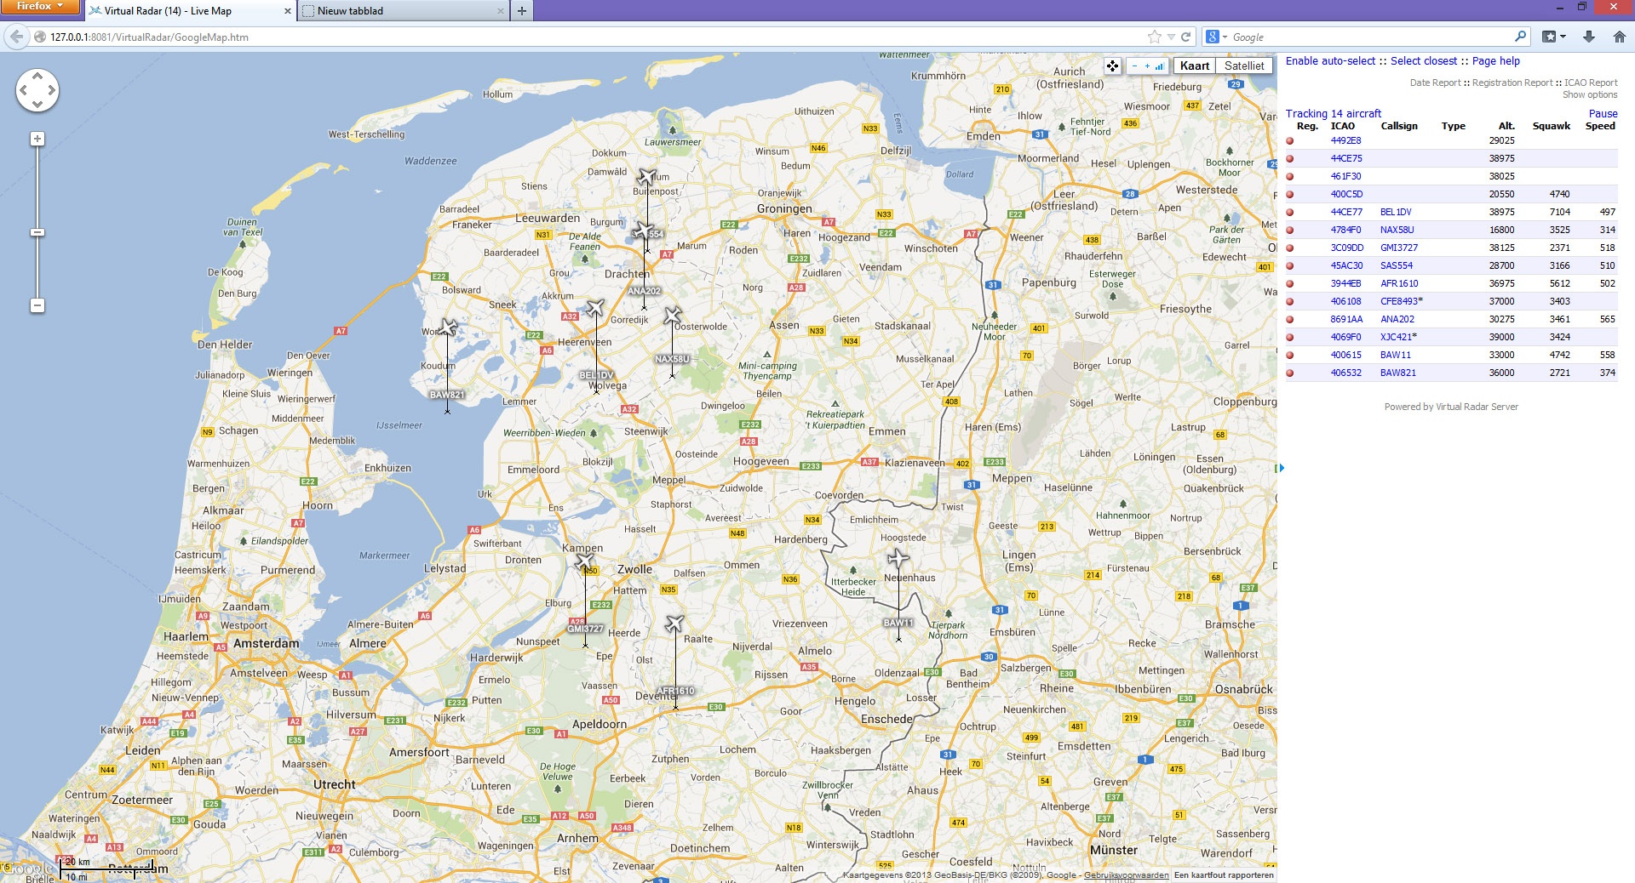Image resolution: width=1635 pixels, height=883 pixels.
Task: Select callsign XJC421* in the aircraft list
Action: [x=1399, y=338]
